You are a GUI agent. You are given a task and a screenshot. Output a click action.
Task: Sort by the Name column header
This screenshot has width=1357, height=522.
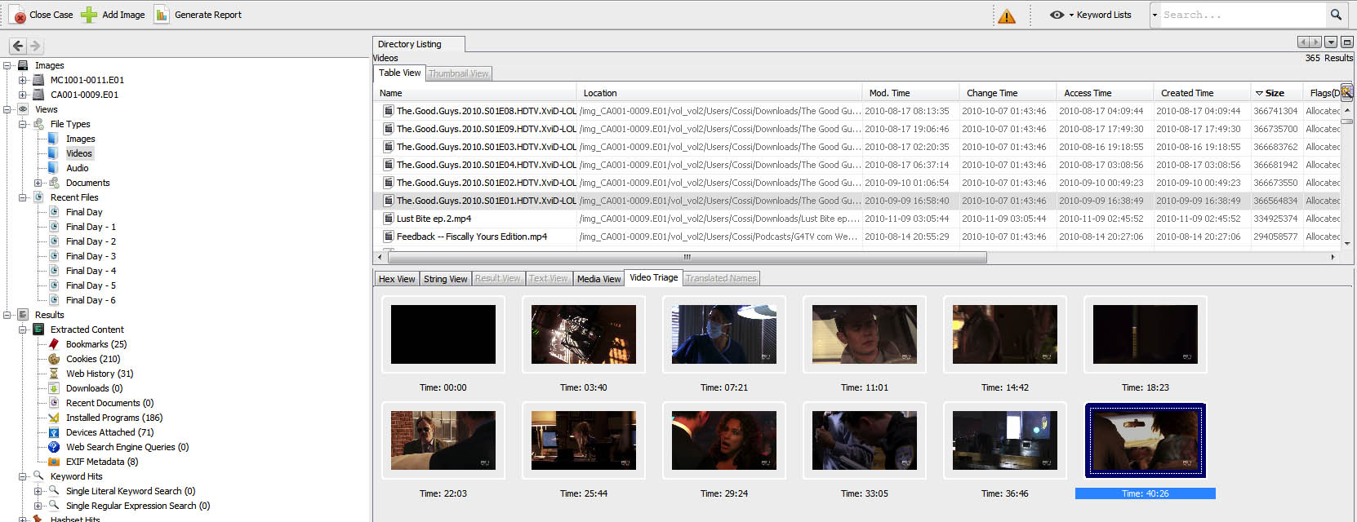475,93
